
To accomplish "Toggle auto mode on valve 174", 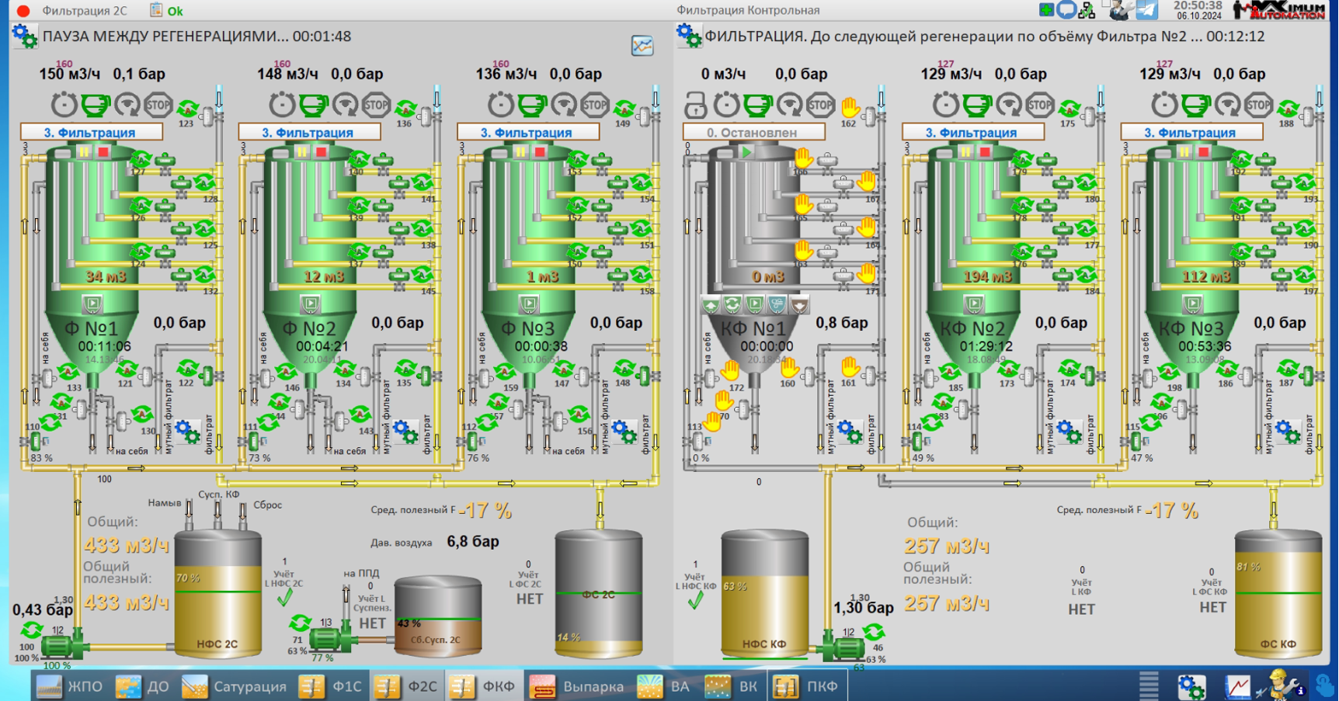I will [1069, 368].
